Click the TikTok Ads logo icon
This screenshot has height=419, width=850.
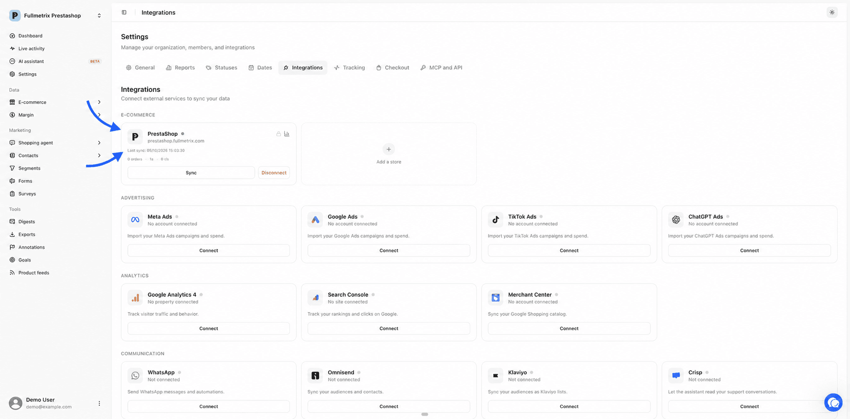point(496,220)
